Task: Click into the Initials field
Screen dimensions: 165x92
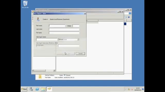Action: coord(76,26)
